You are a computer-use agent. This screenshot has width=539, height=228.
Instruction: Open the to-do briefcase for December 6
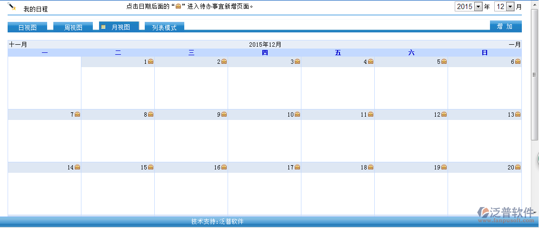pyautogui.click(x=518, y=61)
